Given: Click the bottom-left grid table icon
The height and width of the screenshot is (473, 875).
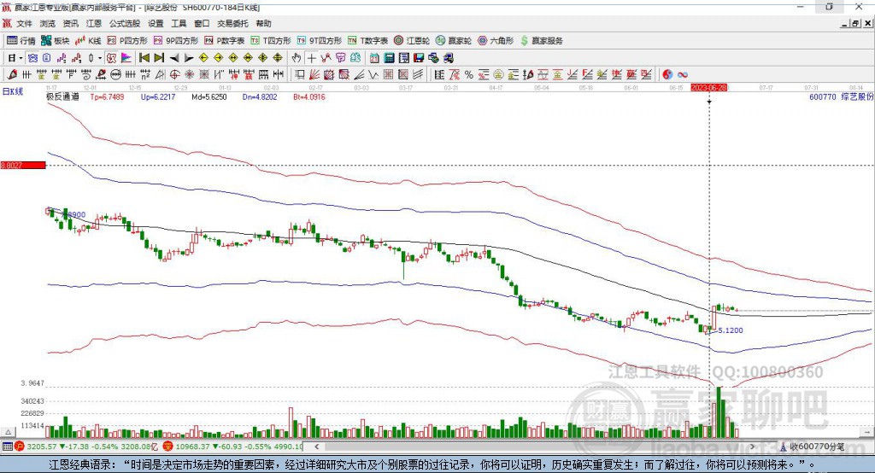Looking at the screenshot, I should click(x=7, y=447).
